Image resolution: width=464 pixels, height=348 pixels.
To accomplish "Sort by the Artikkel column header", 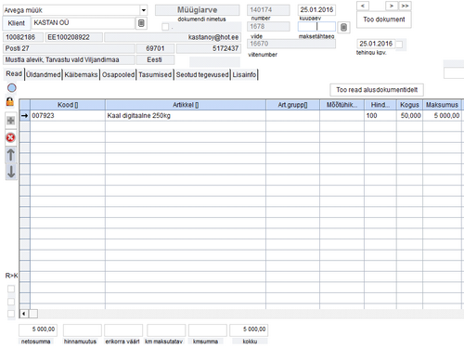I will tap(186, 105).
